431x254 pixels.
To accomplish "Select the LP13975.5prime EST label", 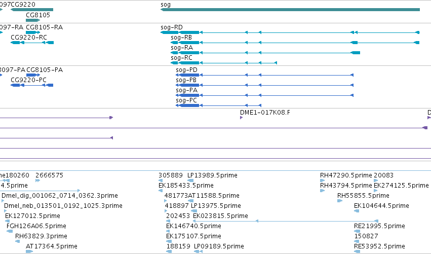I will pos(216,206).
